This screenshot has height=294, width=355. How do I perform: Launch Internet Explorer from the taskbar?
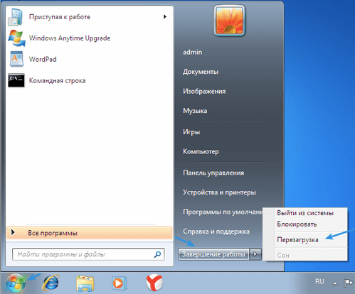tap(51, 283)
